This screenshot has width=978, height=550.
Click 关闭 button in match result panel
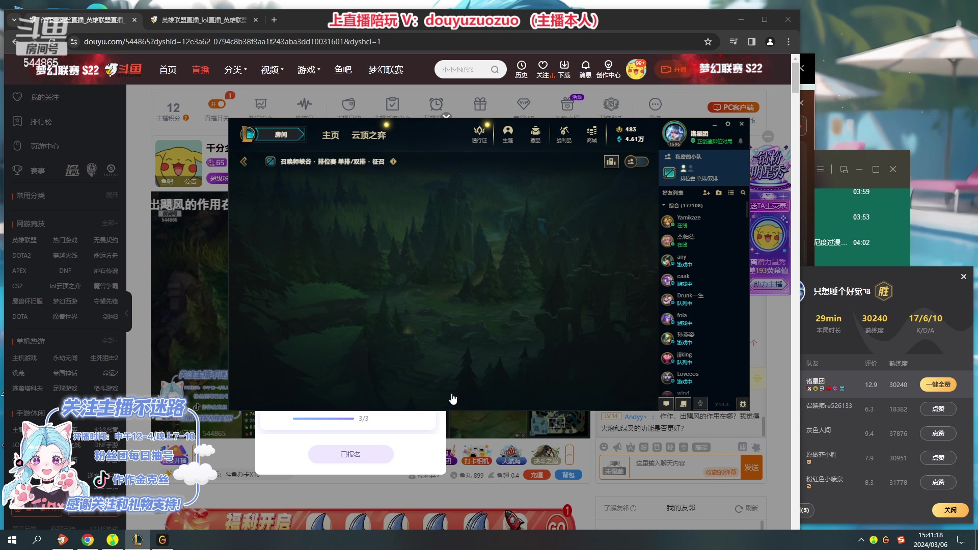950,510
